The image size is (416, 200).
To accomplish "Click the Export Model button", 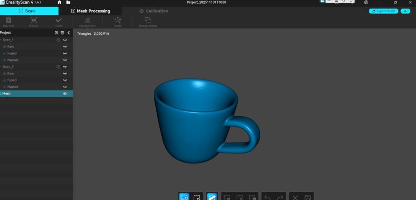I will [383, 11].
